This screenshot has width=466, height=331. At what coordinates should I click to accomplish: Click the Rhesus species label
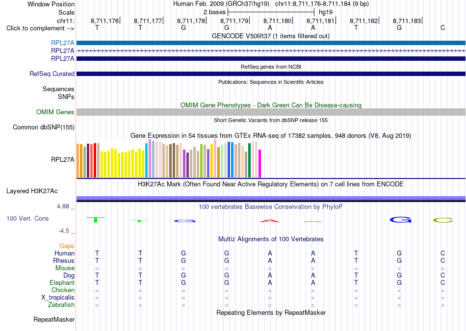point(64,260)
